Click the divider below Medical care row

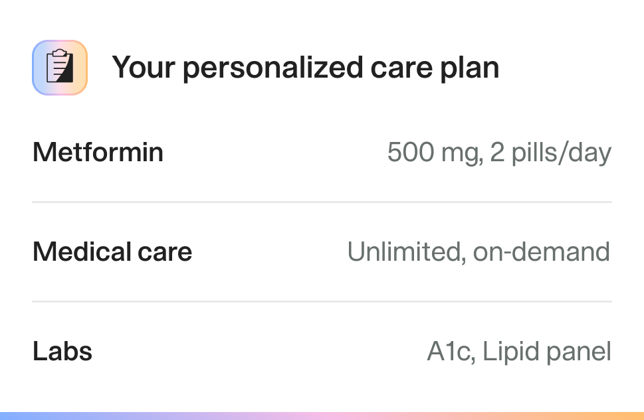tap(322, 301)
